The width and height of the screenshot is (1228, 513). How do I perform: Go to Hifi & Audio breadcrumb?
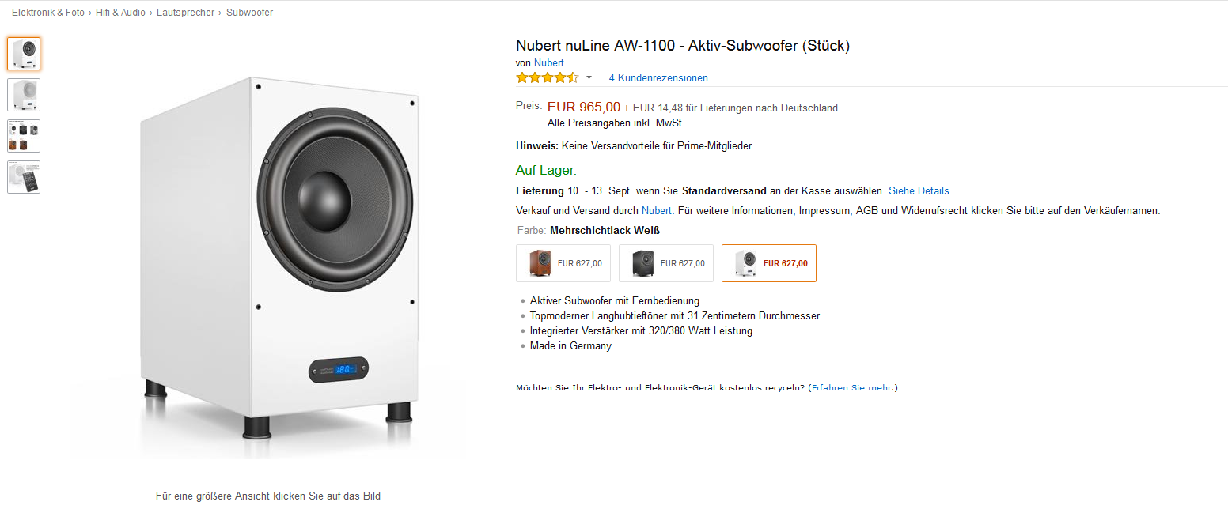[120, 13]
